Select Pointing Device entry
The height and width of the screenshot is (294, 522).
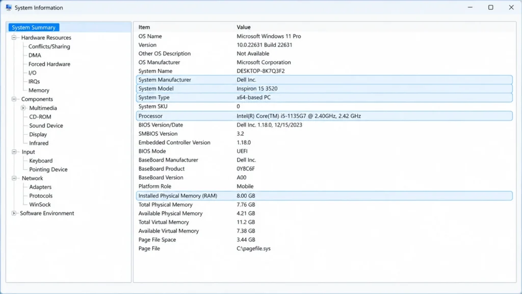click(48, 169)
